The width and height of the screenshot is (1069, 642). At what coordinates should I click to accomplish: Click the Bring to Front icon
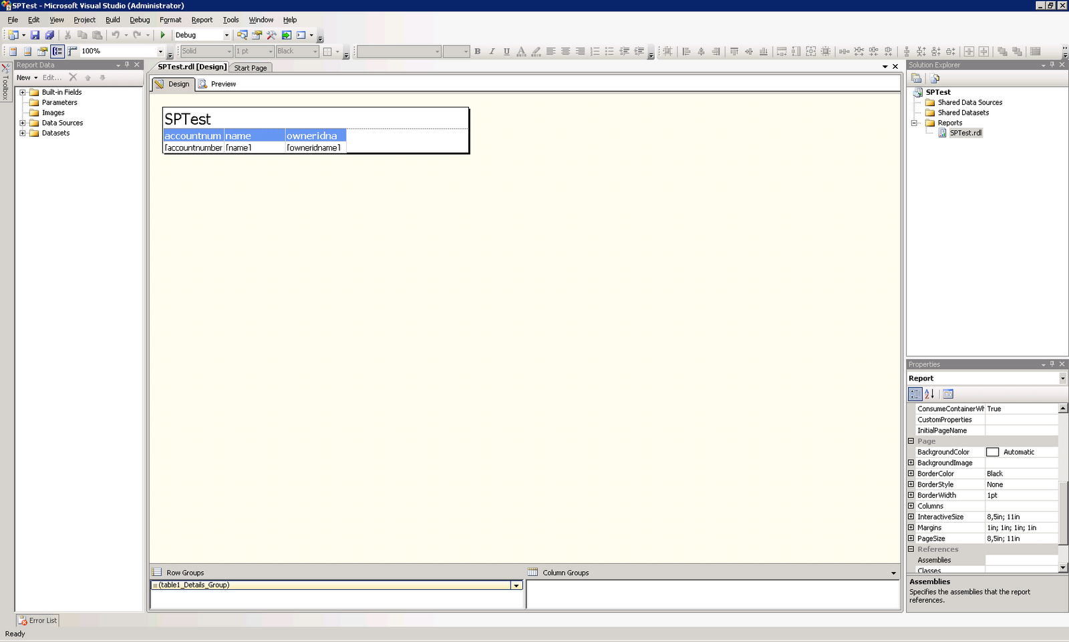point(1002,51)
